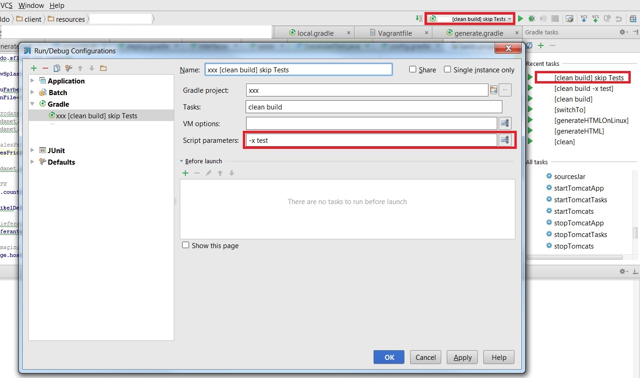The image size is (640, 378).
Task: Start debugging with the green bug icon
Action: point(532,19)
